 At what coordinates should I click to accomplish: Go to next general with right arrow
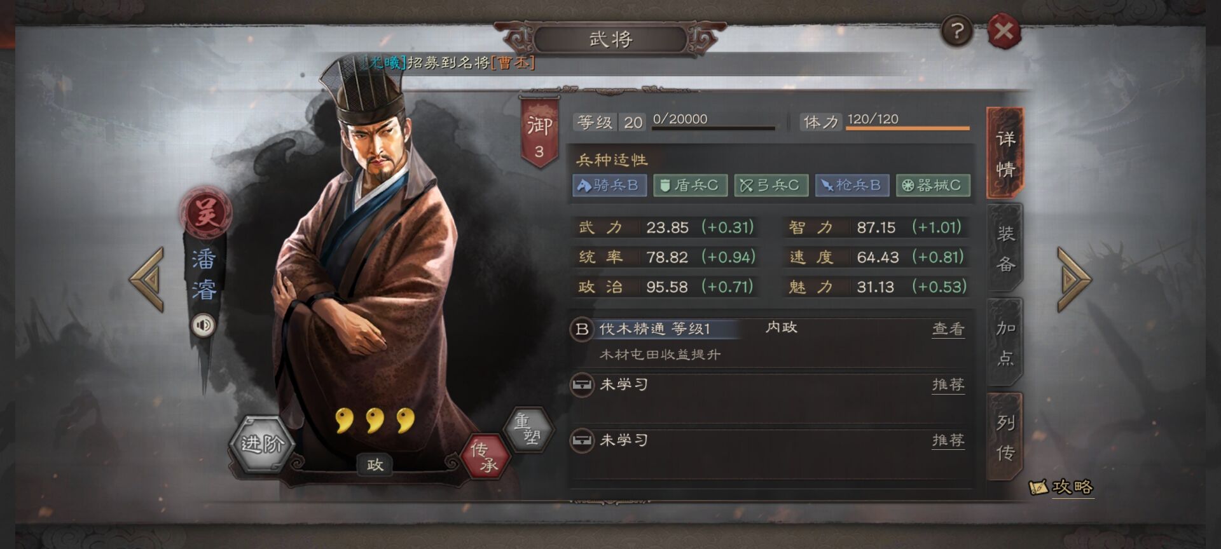pos(1074,280)
